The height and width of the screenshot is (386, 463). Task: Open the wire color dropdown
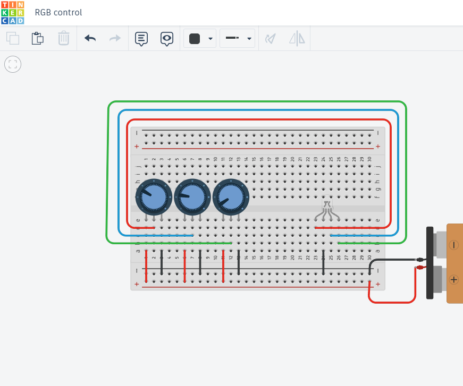coord(211,38)
